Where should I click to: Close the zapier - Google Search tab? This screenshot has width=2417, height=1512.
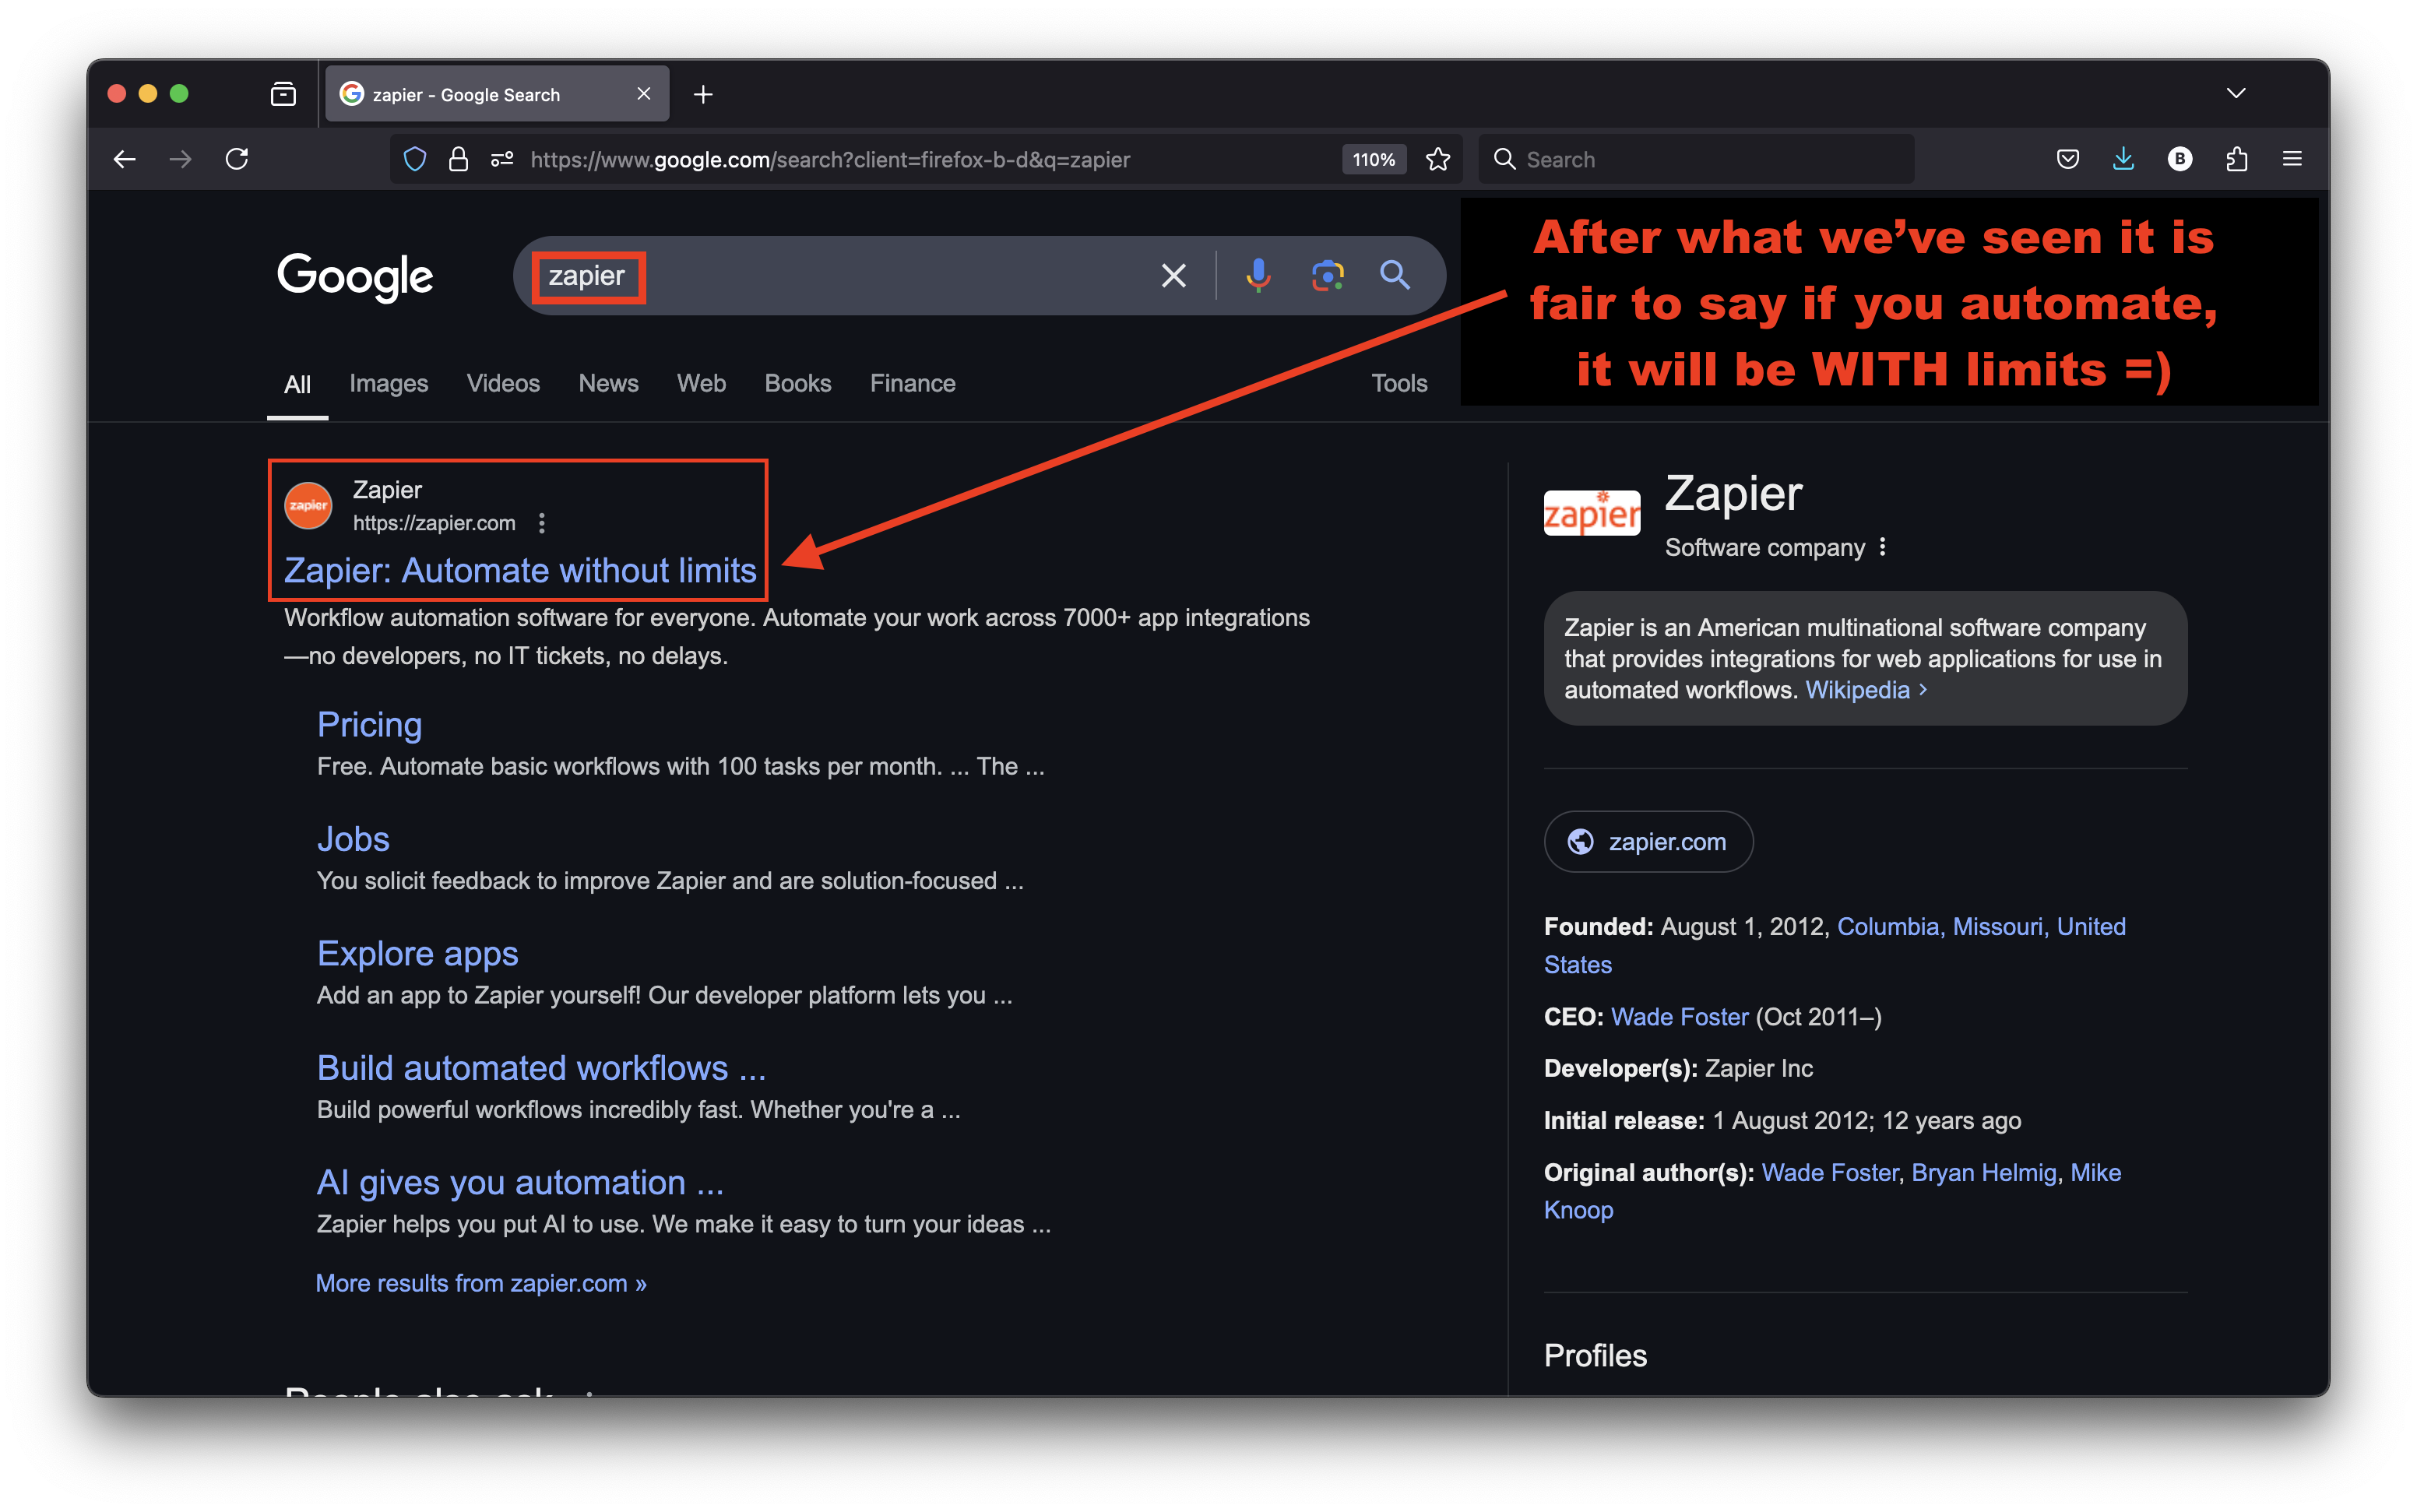[x=643, y=94]
